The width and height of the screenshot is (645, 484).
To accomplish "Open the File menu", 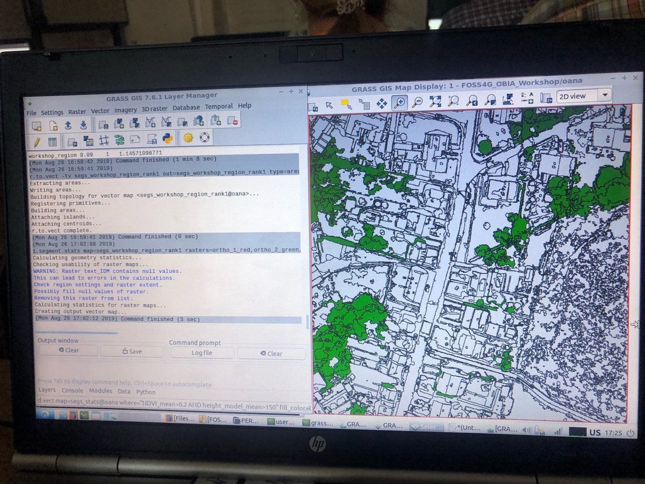I will tap(31, 113).
